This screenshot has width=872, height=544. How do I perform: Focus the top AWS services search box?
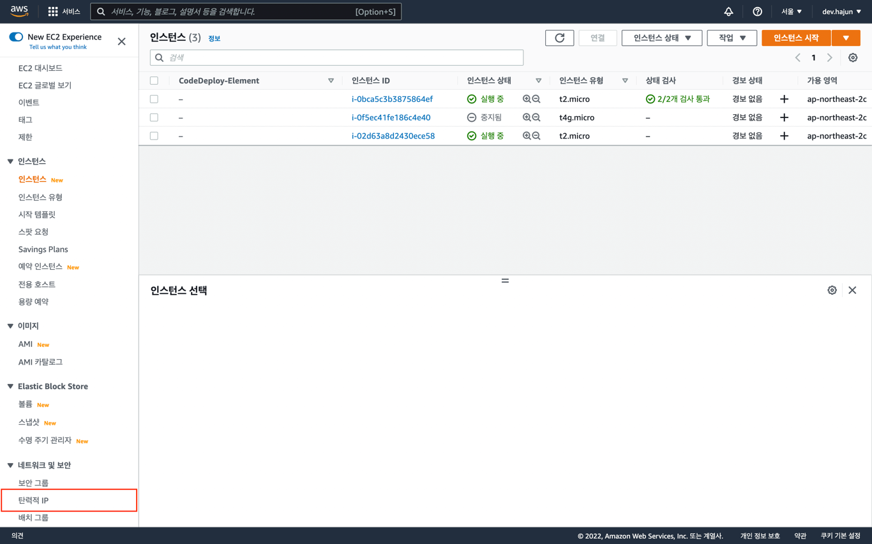246,11
